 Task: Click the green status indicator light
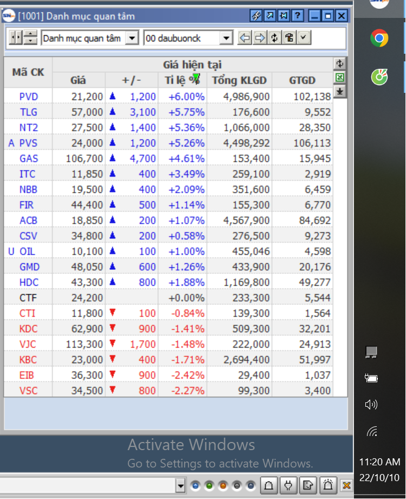tap(209, 485)
